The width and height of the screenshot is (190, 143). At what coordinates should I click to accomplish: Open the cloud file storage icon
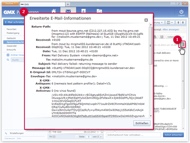coord(99,11)
